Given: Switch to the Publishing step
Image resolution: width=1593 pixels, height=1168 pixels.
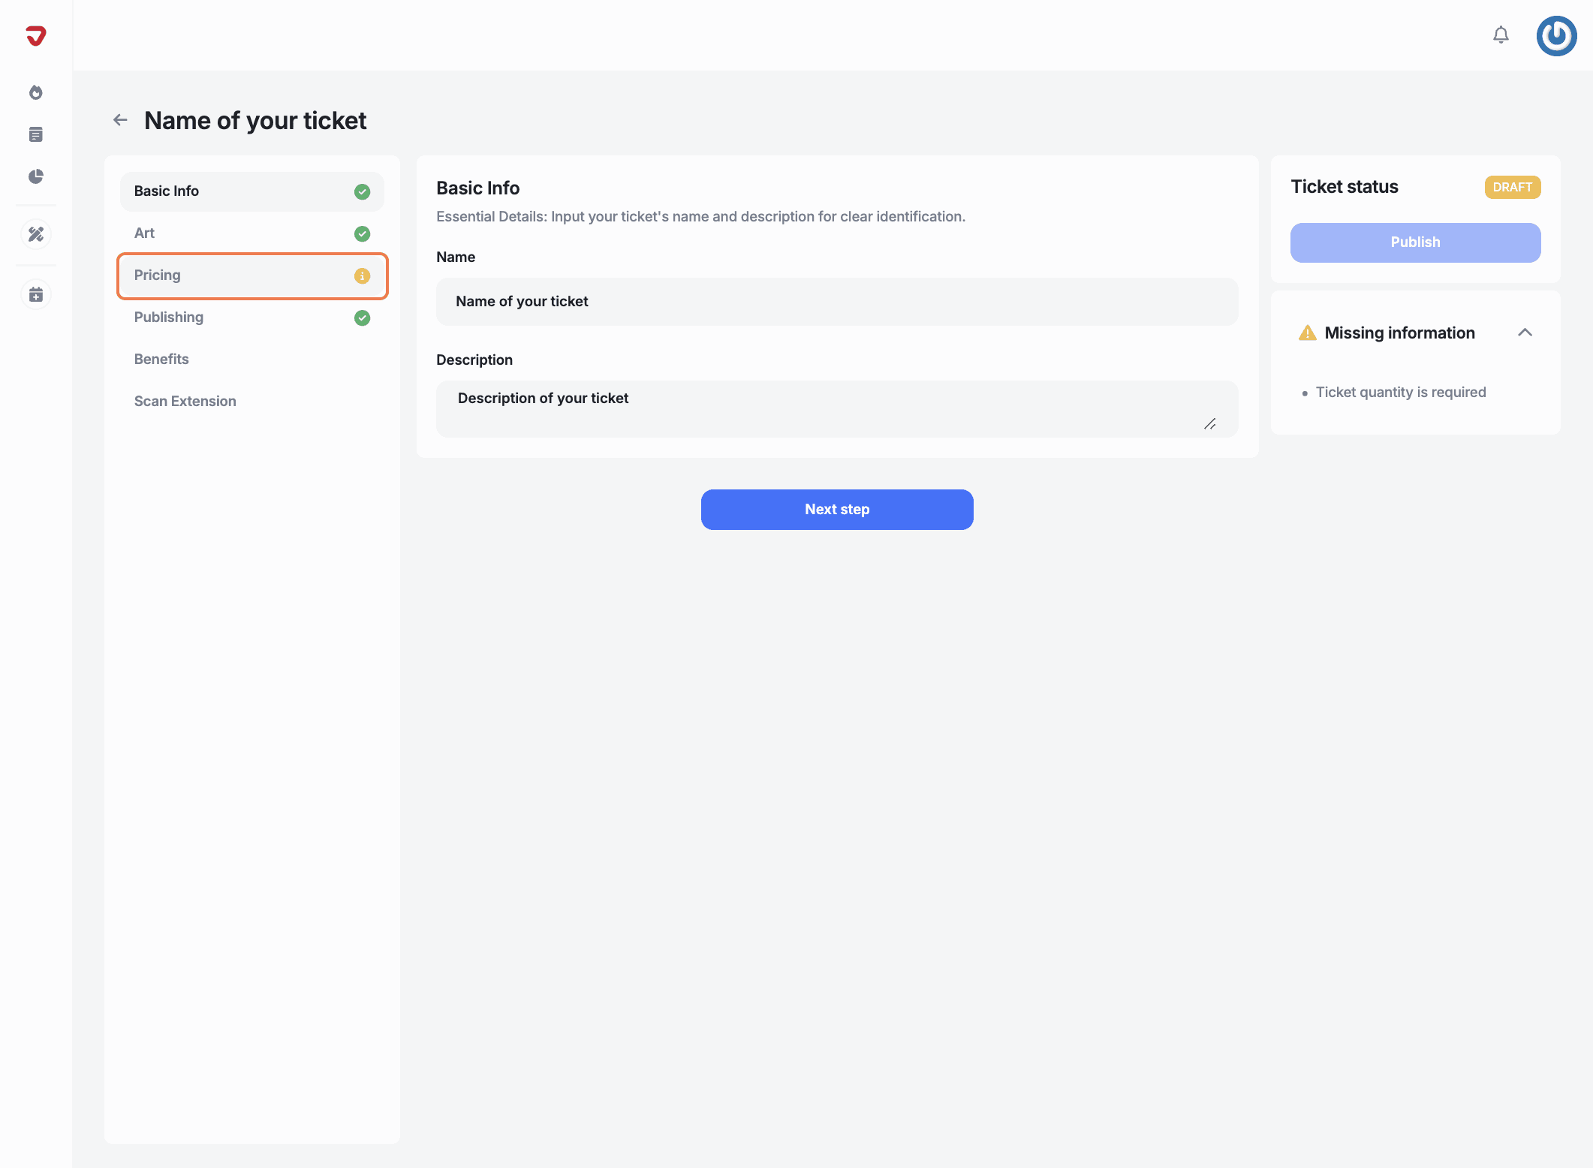Looking at the screenshot, I should [169, 318].
